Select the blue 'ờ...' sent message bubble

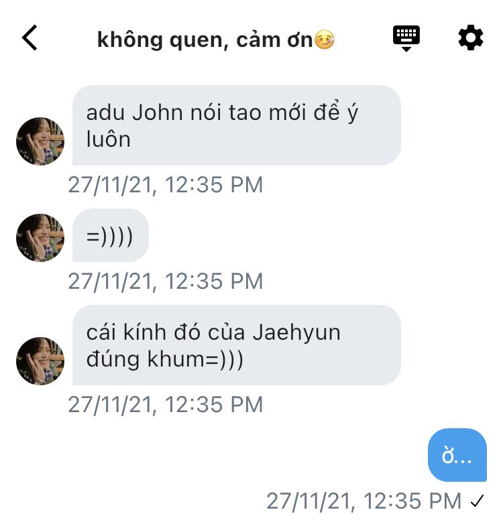pos(457,455)
